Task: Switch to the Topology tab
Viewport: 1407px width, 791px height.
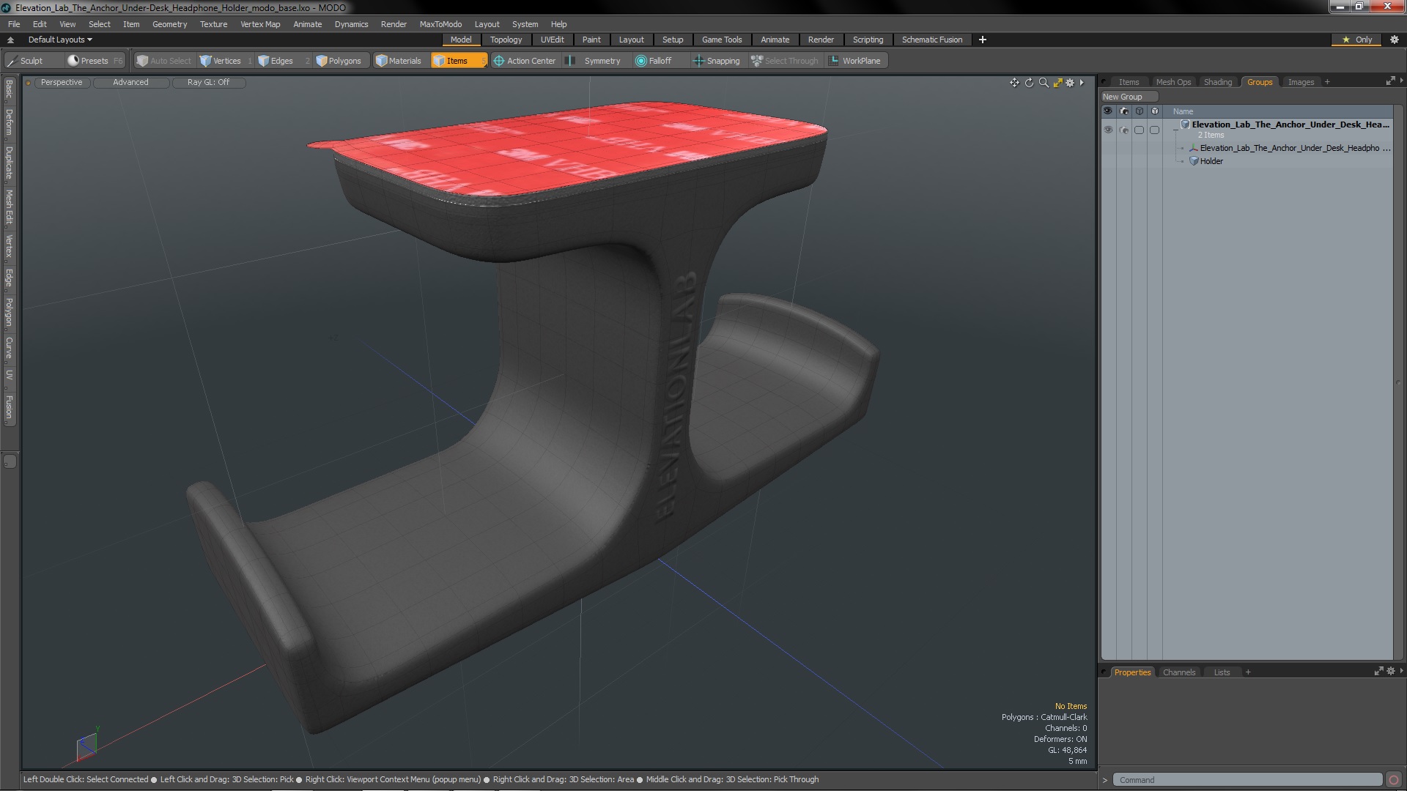Action: click(506, 40)
